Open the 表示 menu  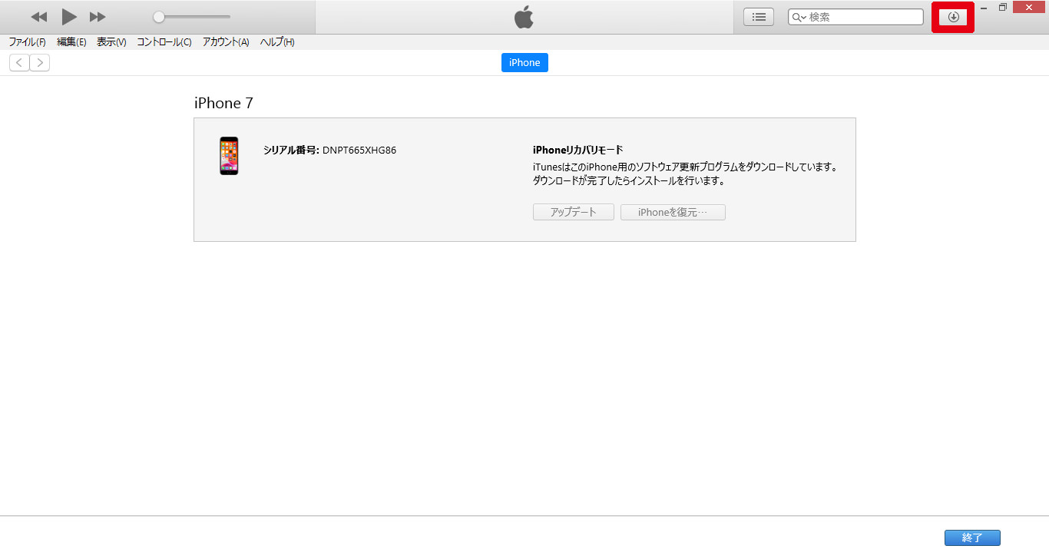tap(111, 42)
